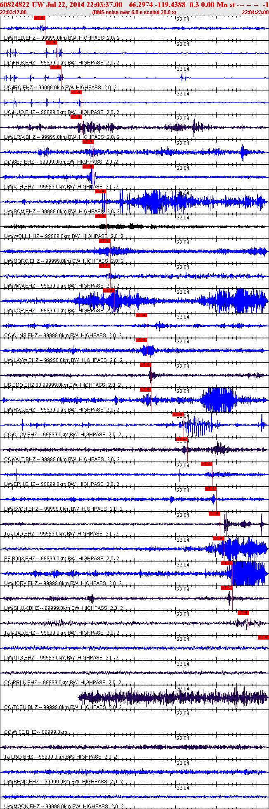The height and width of the screenshot is (809, 269).
Task: Select the red pick marker on UW.VTH trace
Action: (88, 167)
